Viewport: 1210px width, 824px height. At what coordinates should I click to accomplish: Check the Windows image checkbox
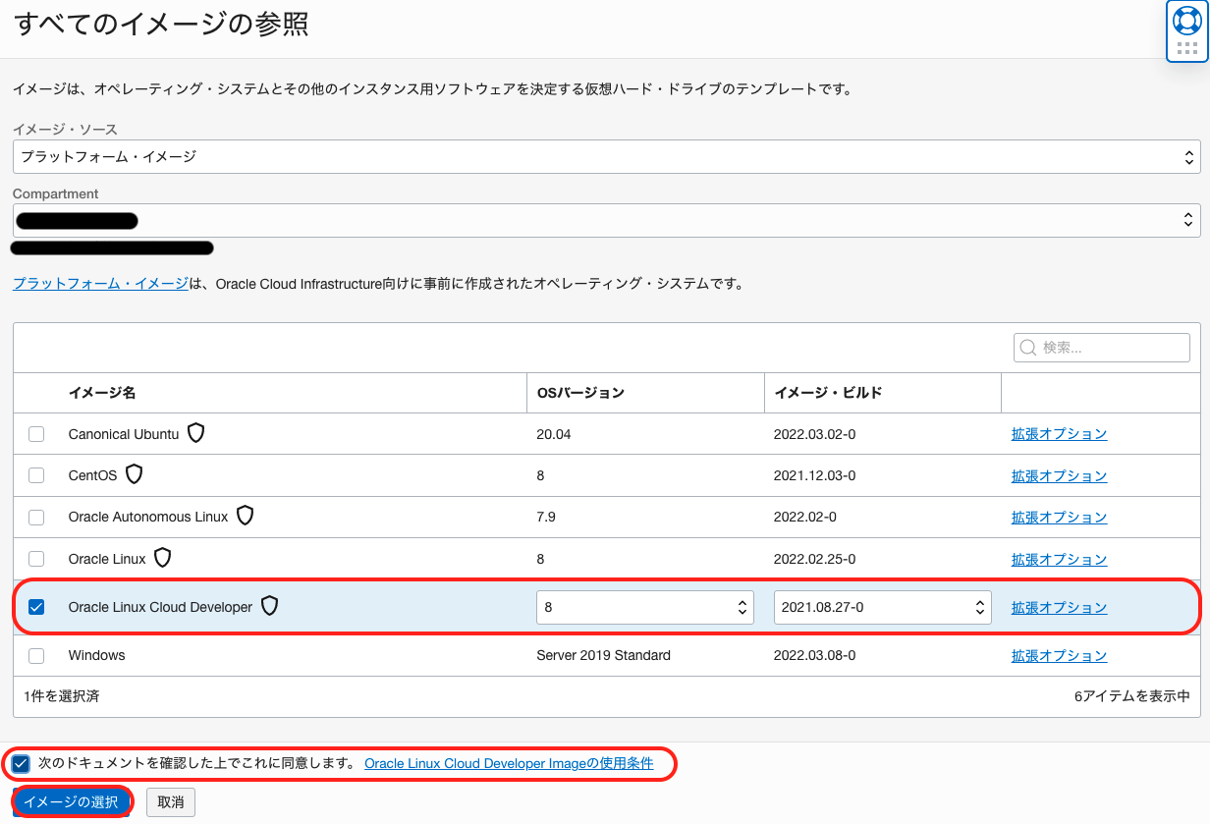36,655
